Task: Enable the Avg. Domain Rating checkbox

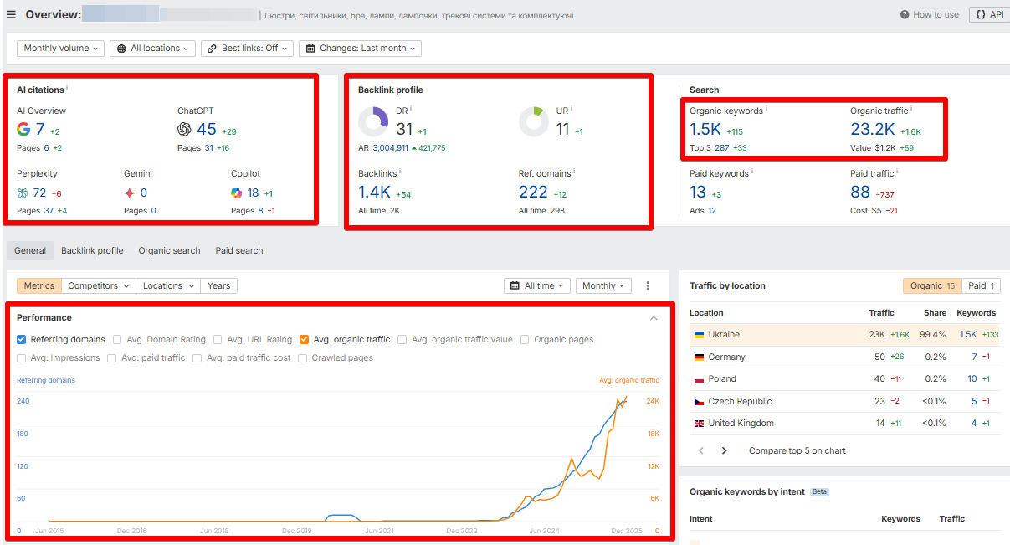Action: click(117, 339)
